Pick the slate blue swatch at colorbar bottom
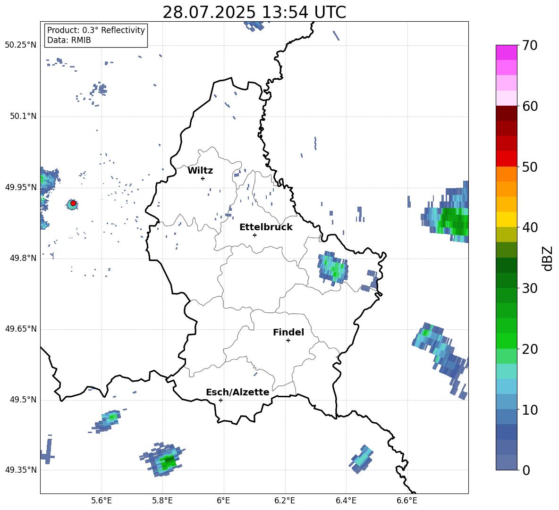 click(506, 462)
